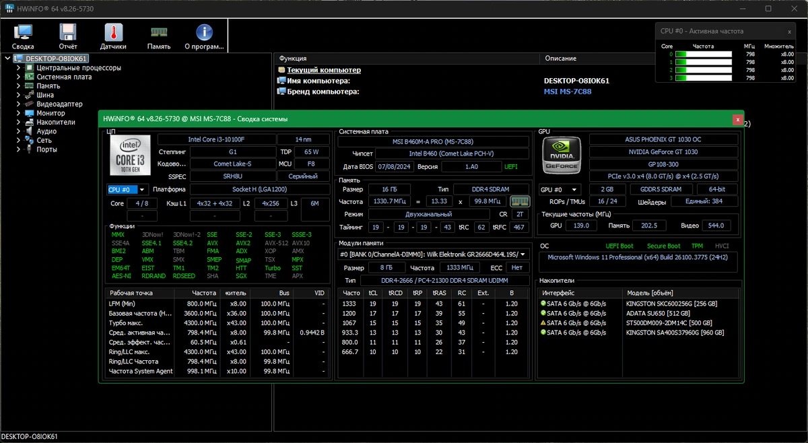Expand the Видеоадаптер tree node arrow
Image resolution: width=808 pixels, height=443 pixels.
(19, 104)
